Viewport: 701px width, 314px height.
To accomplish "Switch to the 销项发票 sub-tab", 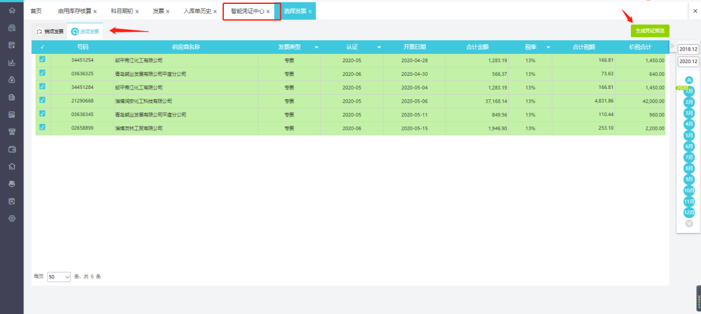I will (x=49, y=32).
